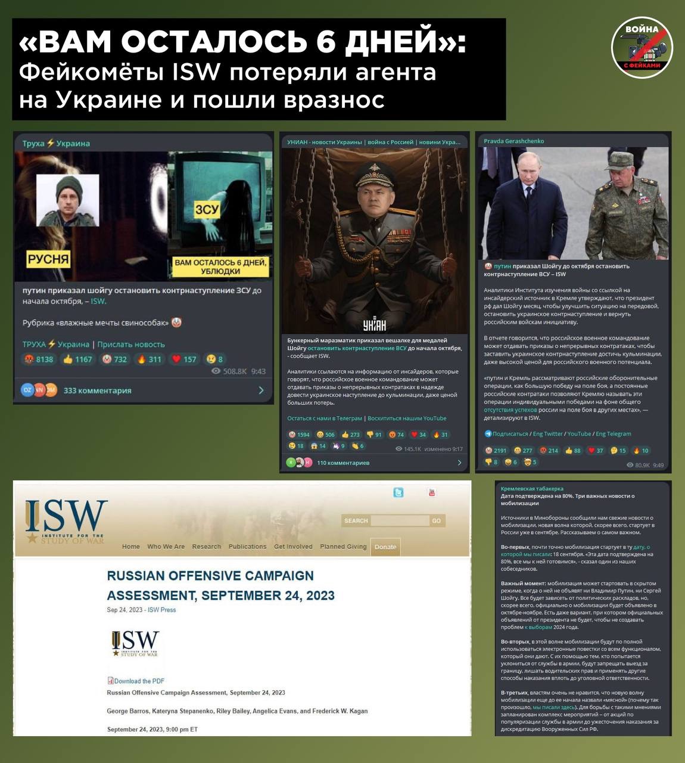Open the Putin and Shoigu photo

[x=573, y=203]
